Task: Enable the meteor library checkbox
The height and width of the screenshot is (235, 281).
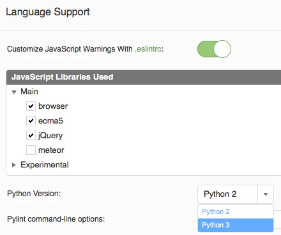Action: tap(31, 150)
